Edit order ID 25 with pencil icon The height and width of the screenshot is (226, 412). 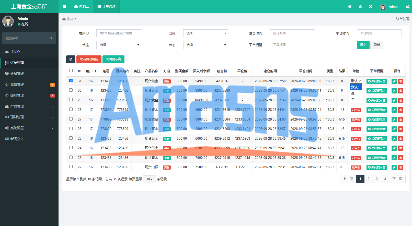click(x=394, y=139)
